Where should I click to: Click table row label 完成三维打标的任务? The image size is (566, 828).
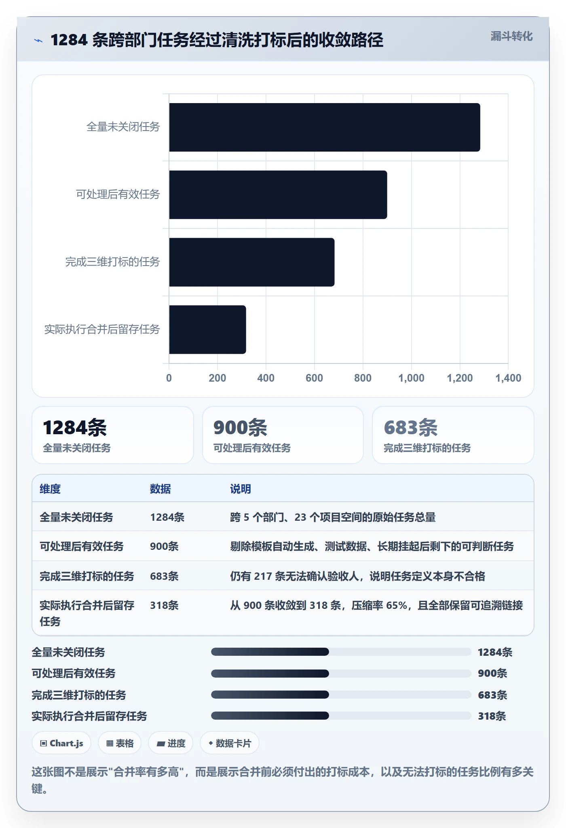87,576
